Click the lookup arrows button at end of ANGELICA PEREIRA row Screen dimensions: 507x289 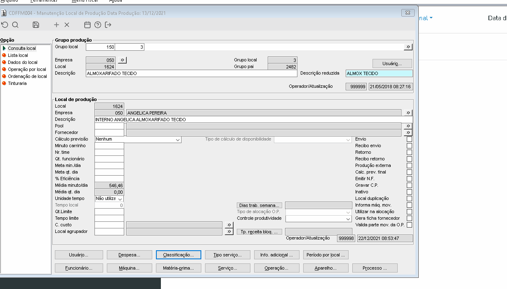(408, 113)
